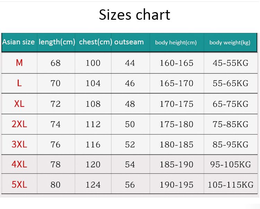
Task: Pick the '3XL' size label
Action: (19, 144)
